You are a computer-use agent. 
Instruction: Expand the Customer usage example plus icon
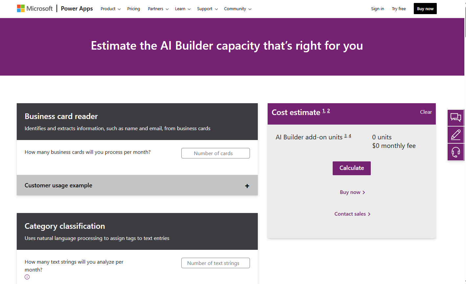pos(247,186)
